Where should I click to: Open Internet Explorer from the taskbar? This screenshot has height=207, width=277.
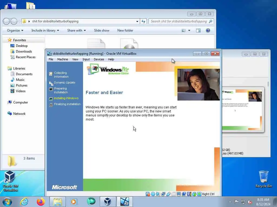coord(24,202)
